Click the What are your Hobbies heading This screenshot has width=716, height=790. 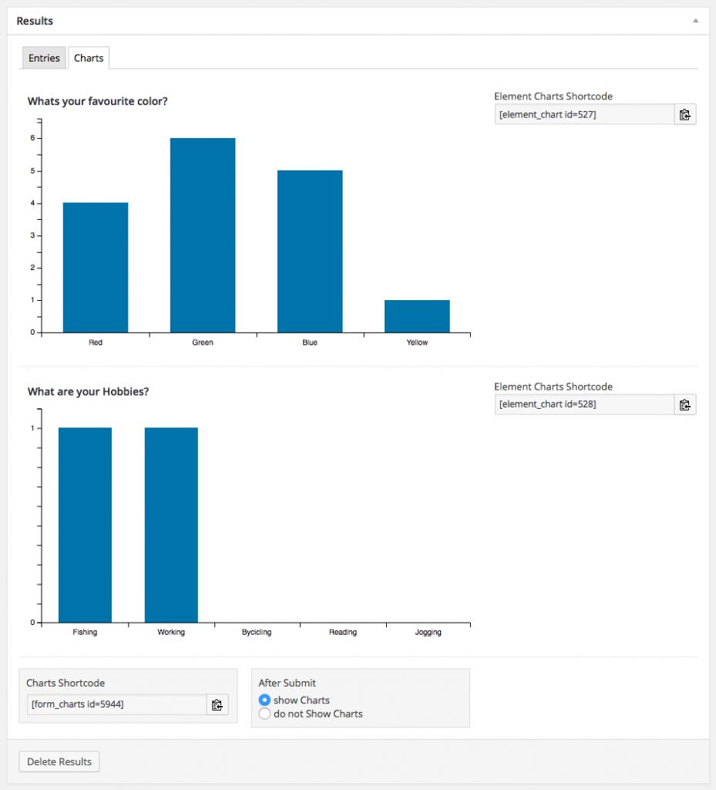point(88,392)
